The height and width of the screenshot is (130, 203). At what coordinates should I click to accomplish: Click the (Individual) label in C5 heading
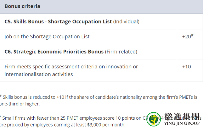click(x=126, y=22)
